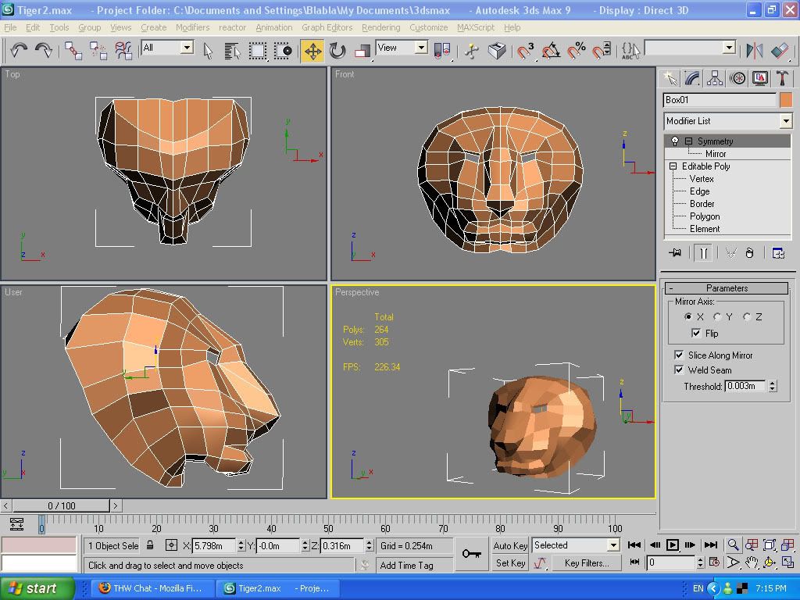The image size is (800, 600).
Task: Click the Add Time Tag area
Action: click(x=414, y=566)
